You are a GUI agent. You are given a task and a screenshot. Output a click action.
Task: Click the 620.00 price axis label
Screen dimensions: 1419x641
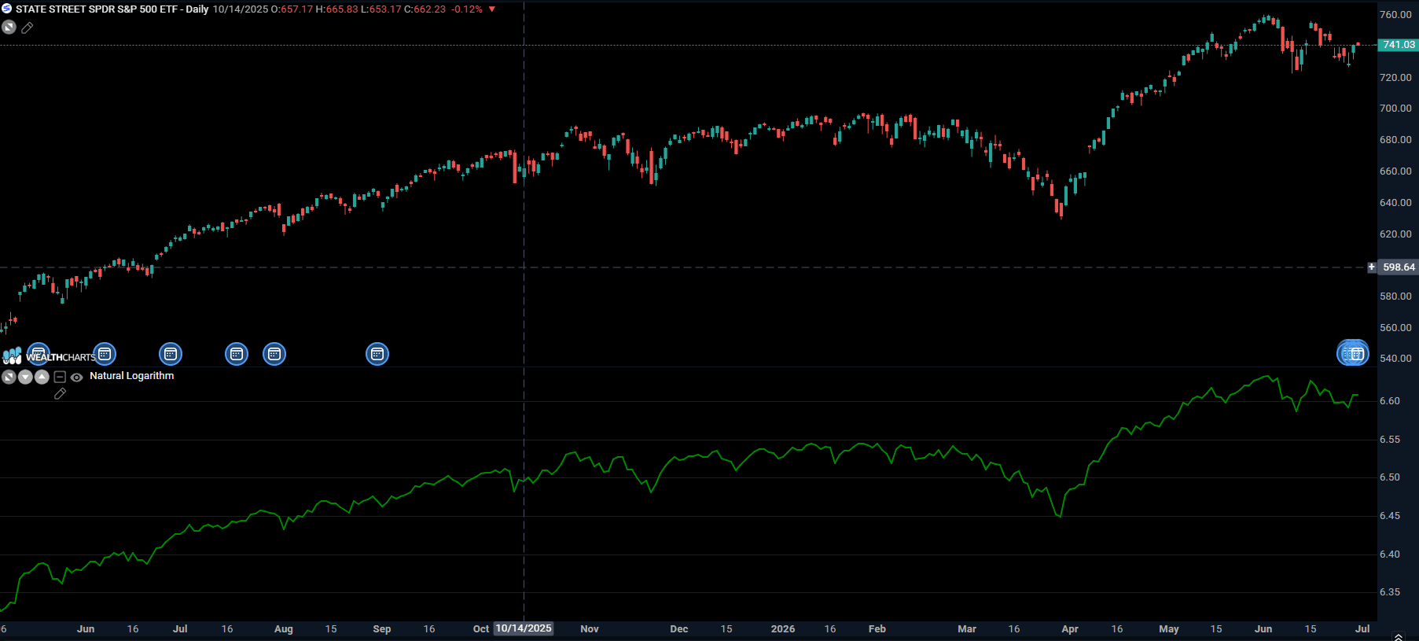pyautogui.click(x=1395, y=234)
